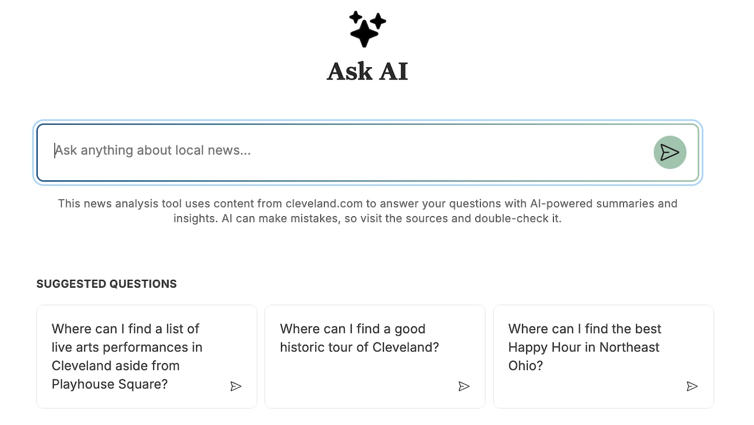Pick the best Happy Hour suggested question
Image resolution: width=754 pixels, height=425 pixels.
584,347
